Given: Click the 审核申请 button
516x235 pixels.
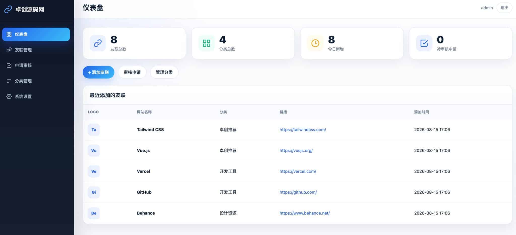Looking at the screenshot, I should coord(132,72).
